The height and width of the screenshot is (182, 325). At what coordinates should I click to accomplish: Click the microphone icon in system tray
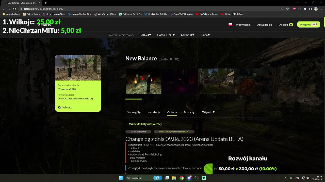[x=291, y=178]
